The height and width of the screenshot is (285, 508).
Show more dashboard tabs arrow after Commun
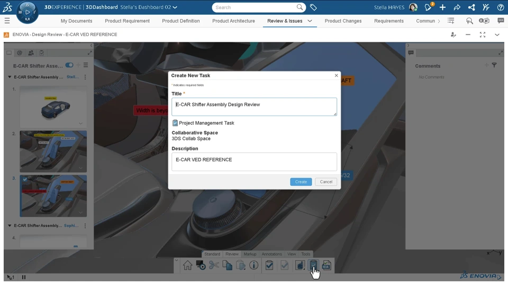(439, 21)
